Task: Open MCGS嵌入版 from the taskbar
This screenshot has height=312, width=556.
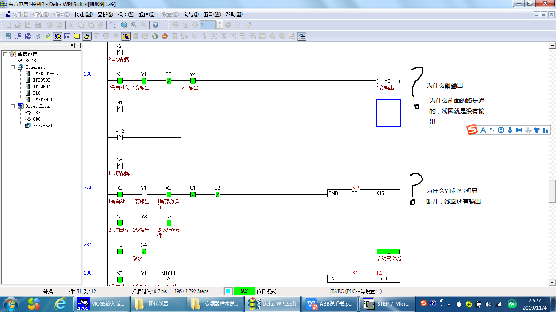Action: (101, 303)
